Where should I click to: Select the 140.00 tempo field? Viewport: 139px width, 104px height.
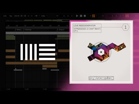click(17, 16)
